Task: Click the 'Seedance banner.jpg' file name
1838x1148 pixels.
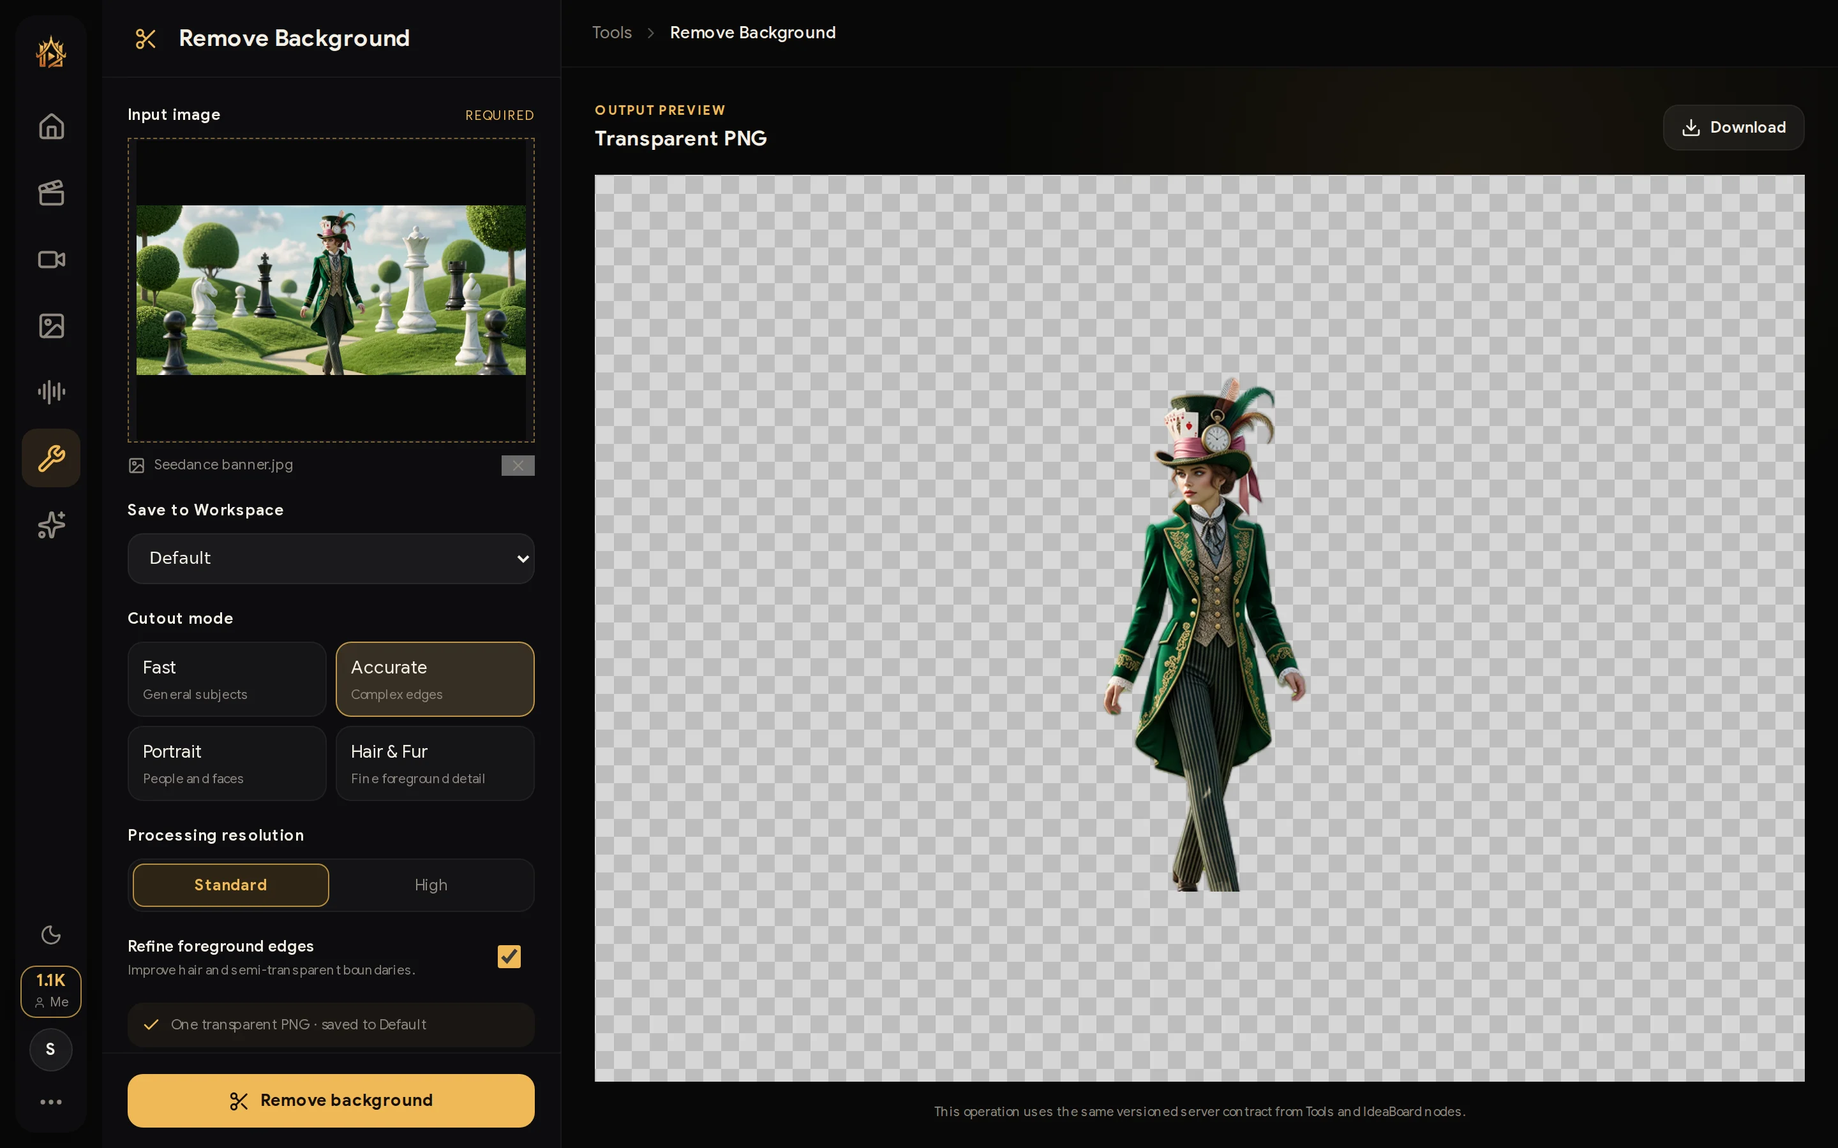Action: 223,465
